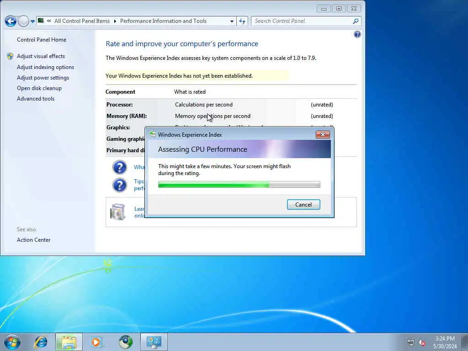Click the lower question mark tips icon
468x351 pixels.
pos(120,185)
